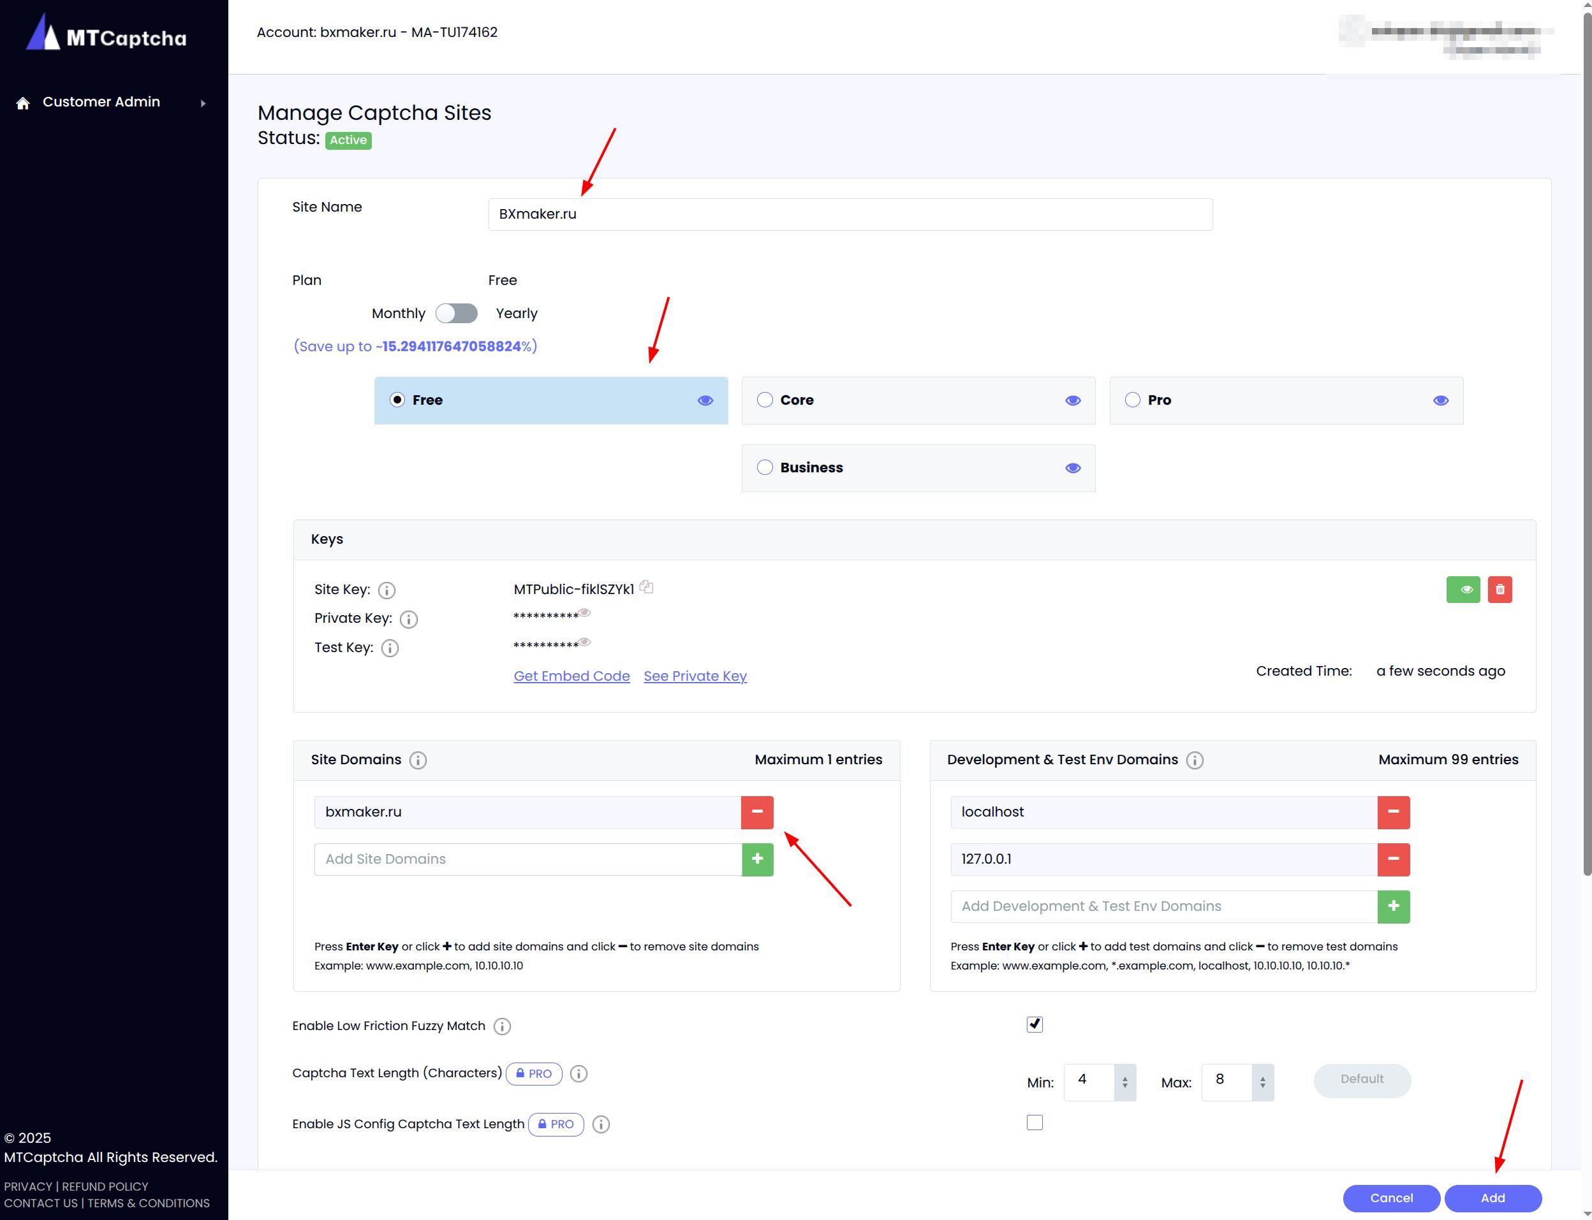The width and height of the screenshot is (1592, 1220).
Task: Remove localhost test domain entry
Action: coord(1393,812)
